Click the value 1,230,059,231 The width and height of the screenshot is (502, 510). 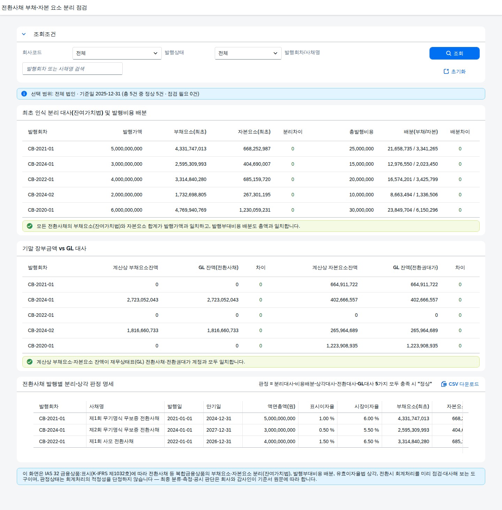point(255,210)
